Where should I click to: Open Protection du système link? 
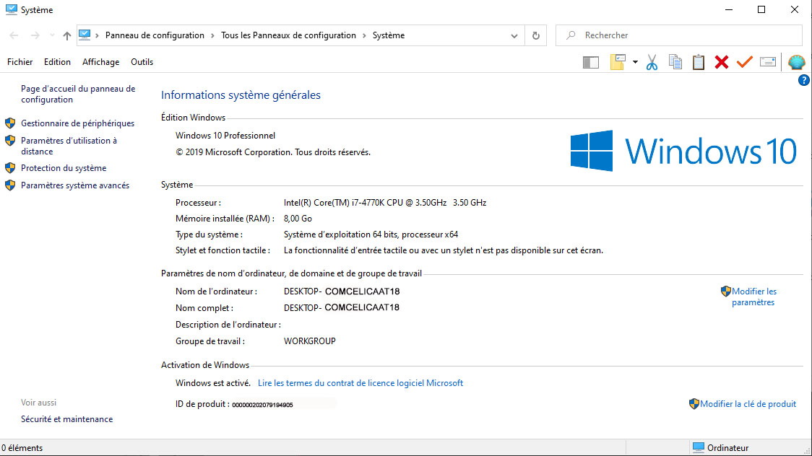coord(64,168)
